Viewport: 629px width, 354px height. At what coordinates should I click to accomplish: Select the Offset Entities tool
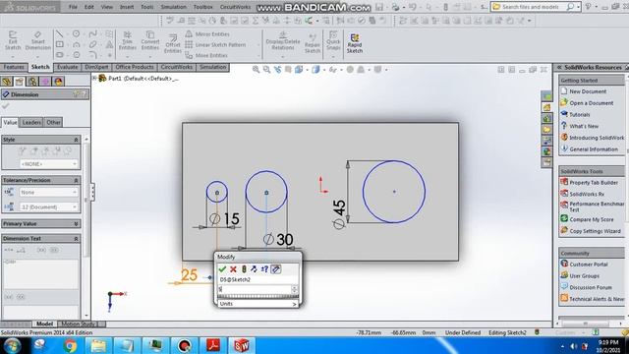(x=173, y=43)
